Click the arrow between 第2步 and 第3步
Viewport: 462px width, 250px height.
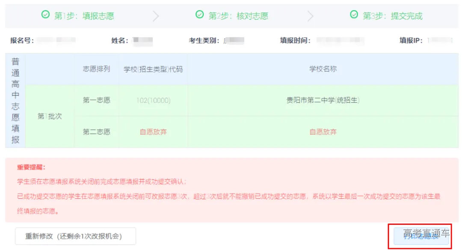tap(310, 15)
